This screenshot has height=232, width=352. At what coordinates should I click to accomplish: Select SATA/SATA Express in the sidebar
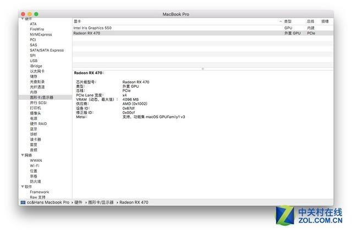point(47,50)
